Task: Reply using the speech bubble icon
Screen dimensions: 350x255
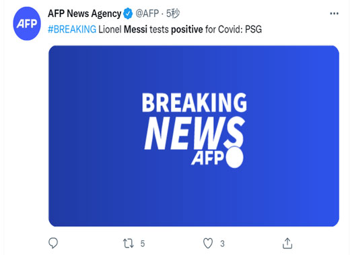Action: pyautogui.click(x=53, y=243)
